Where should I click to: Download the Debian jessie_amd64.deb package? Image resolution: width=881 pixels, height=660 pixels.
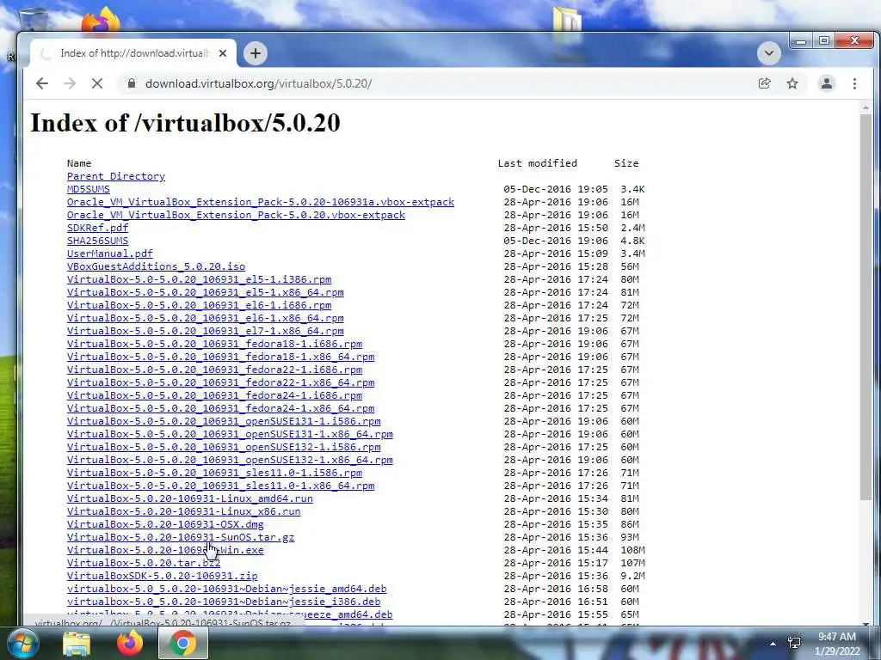(227, 590)
